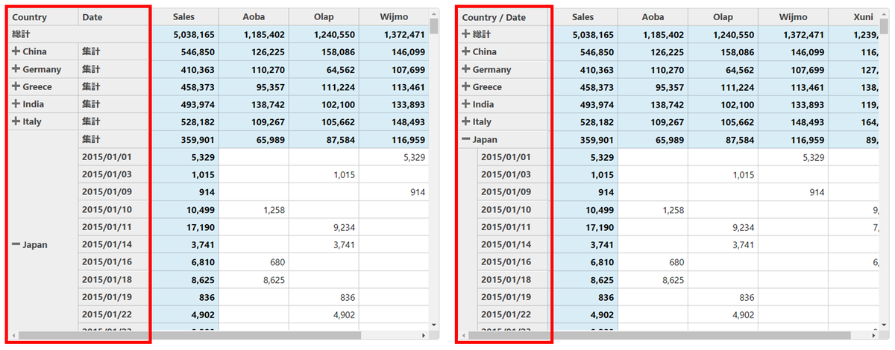Click left grid's vertical scrollbar down arrow
Image resolution: width=895 pixels, height=350 pixels.
click(434, 325)
